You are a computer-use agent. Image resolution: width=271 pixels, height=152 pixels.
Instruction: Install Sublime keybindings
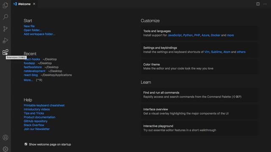216,52
